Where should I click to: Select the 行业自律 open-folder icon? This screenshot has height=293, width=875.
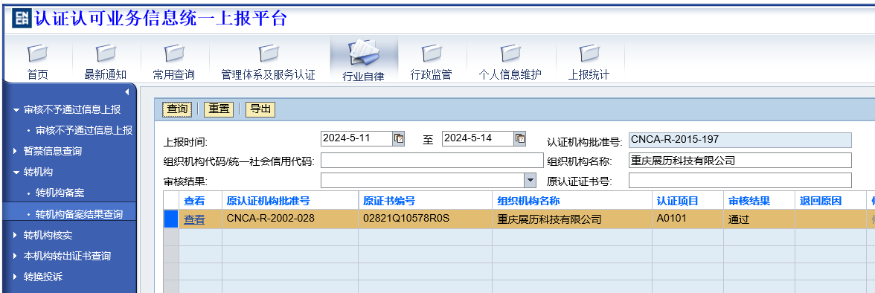(364, 54)
